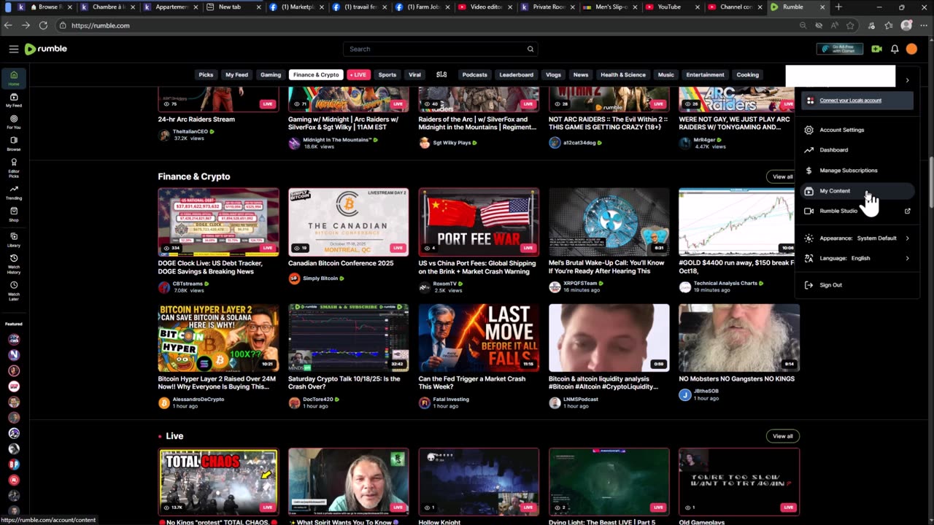
Task: Select the LIVE category tab
Action: [358, 74]
